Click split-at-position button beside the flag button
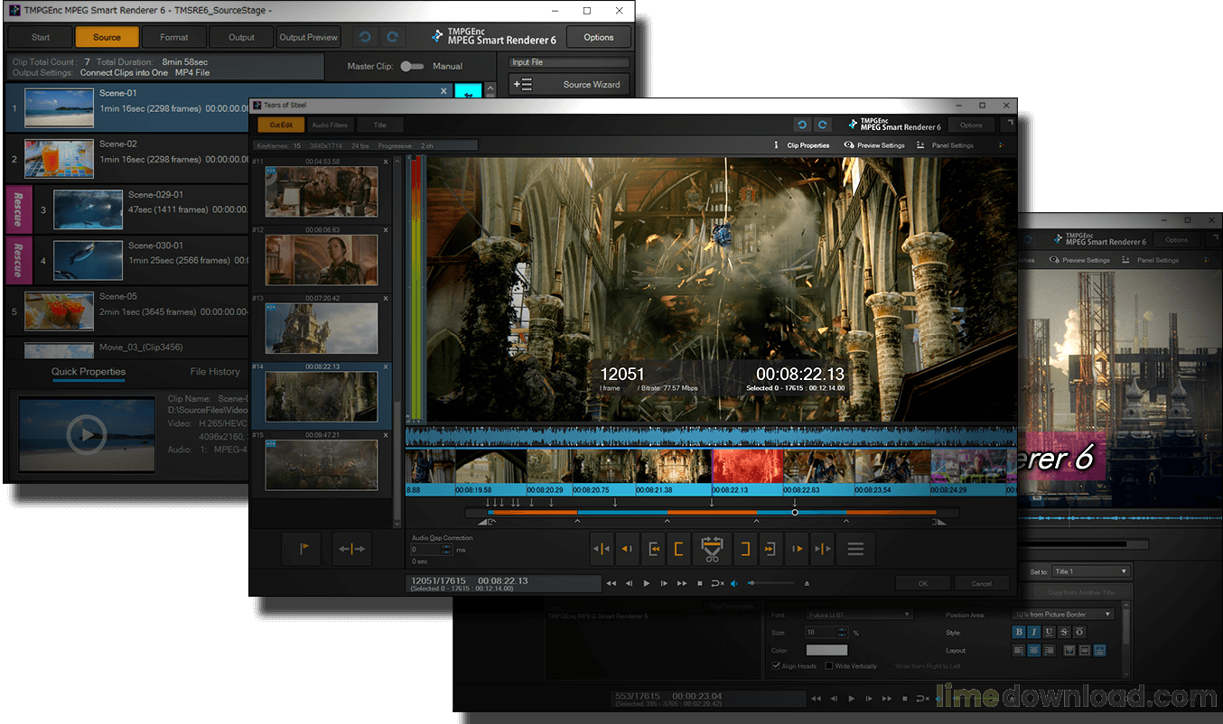Screen dimensions: 1223x724 [x=351, y=549]
